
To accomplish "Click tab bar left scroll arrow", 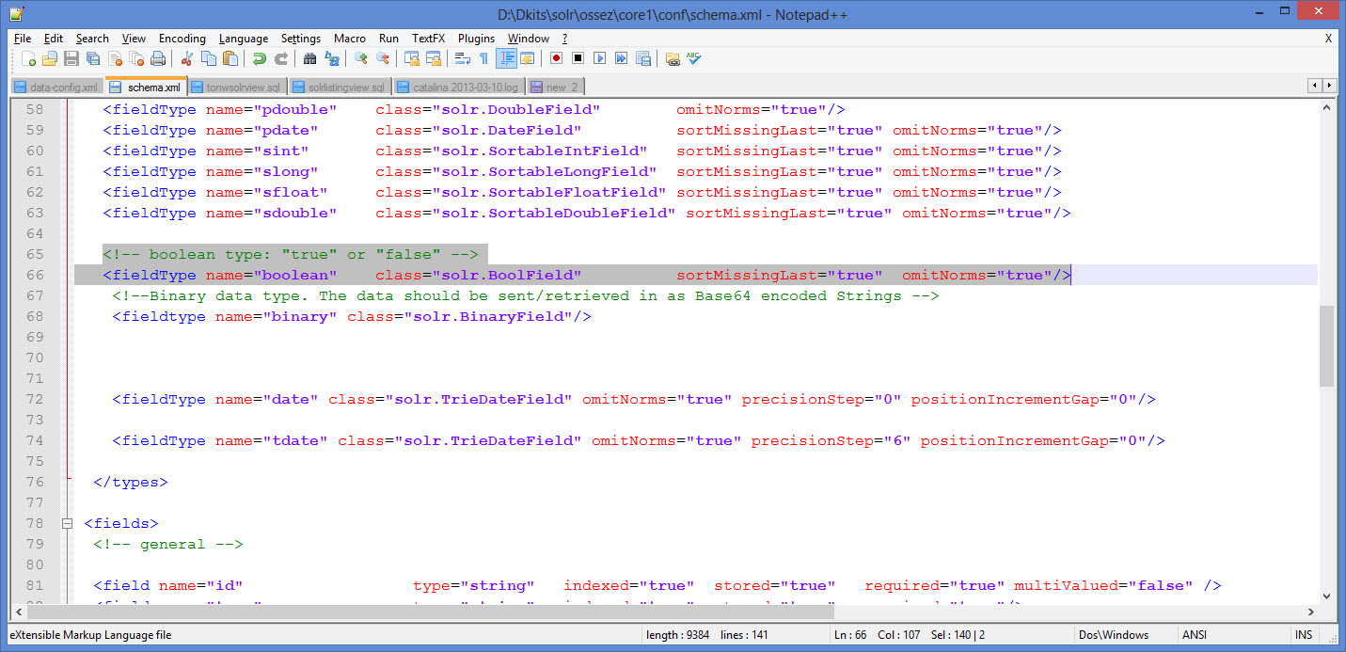I will pyautogui.click(x=1316, y=86).
